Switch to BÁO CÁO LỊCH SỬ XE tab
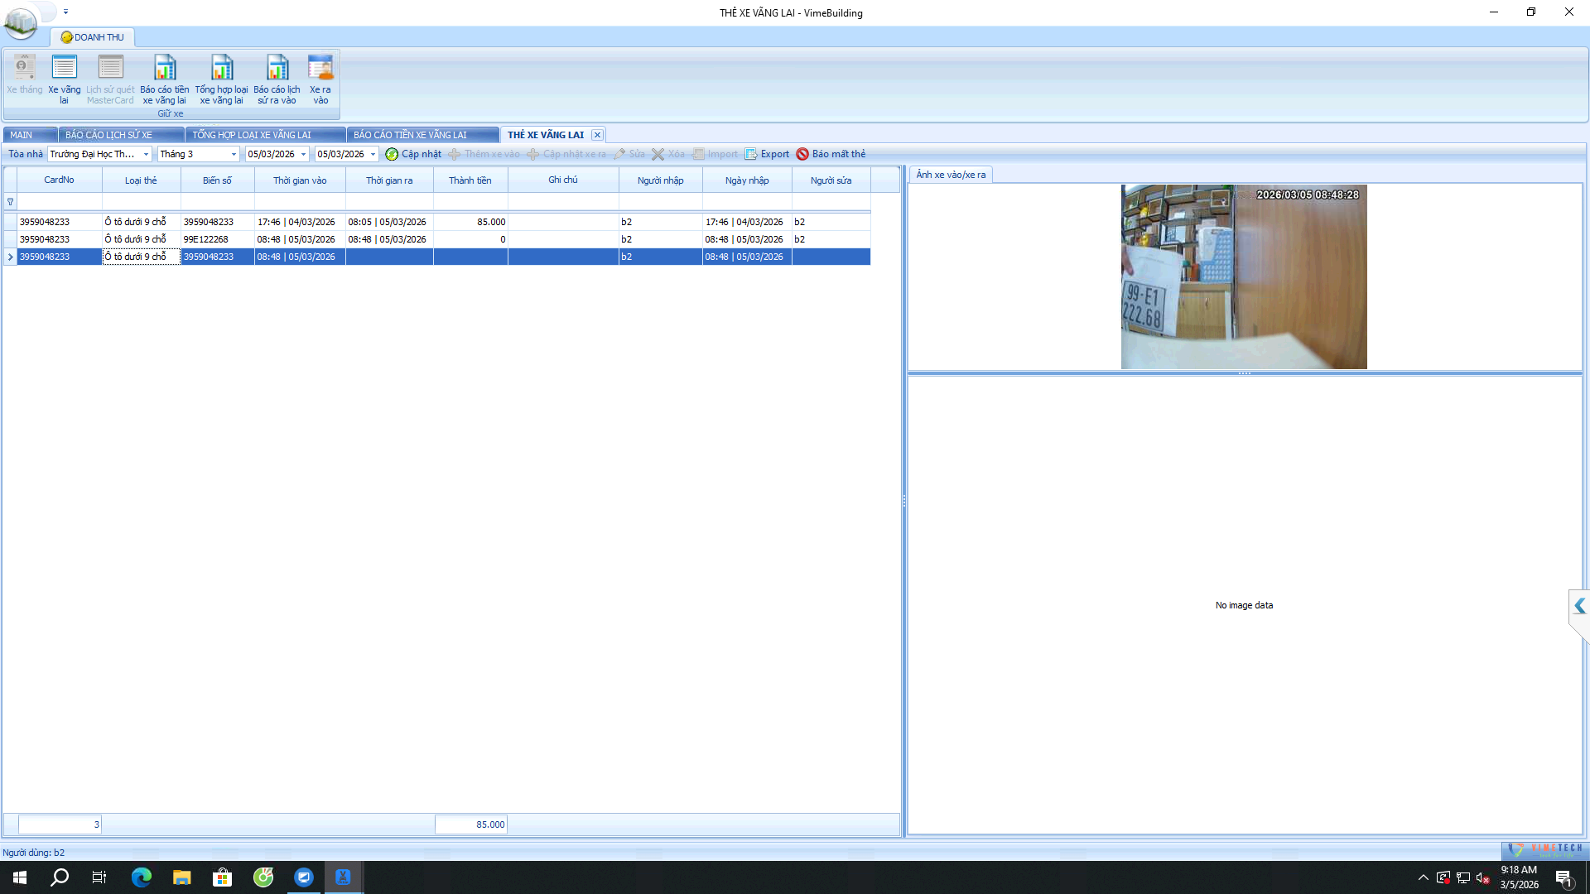Screen dimensions: 1590x894 click(108, 135)
